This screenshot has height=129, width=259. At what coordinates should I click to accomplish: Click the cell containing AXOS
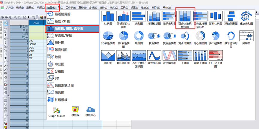36,44
